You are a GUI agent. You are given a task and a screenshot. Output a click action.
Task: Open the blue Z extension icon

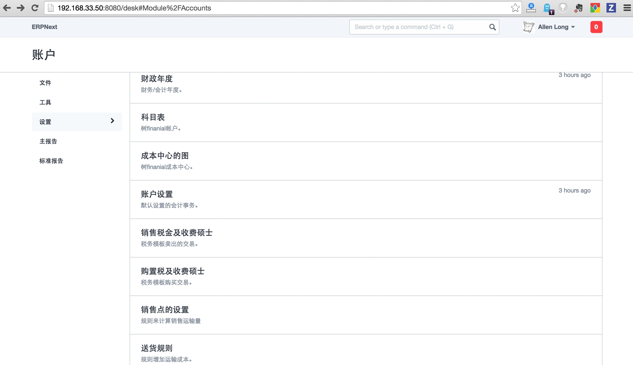tap(611, 8)
